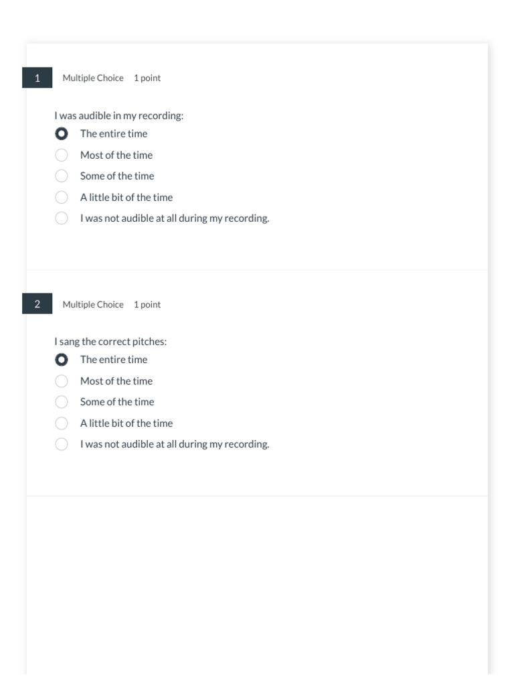Click 'Some of the time' label text, question 2
This screenshot has width=514, height=686.
tap(117, 402)
